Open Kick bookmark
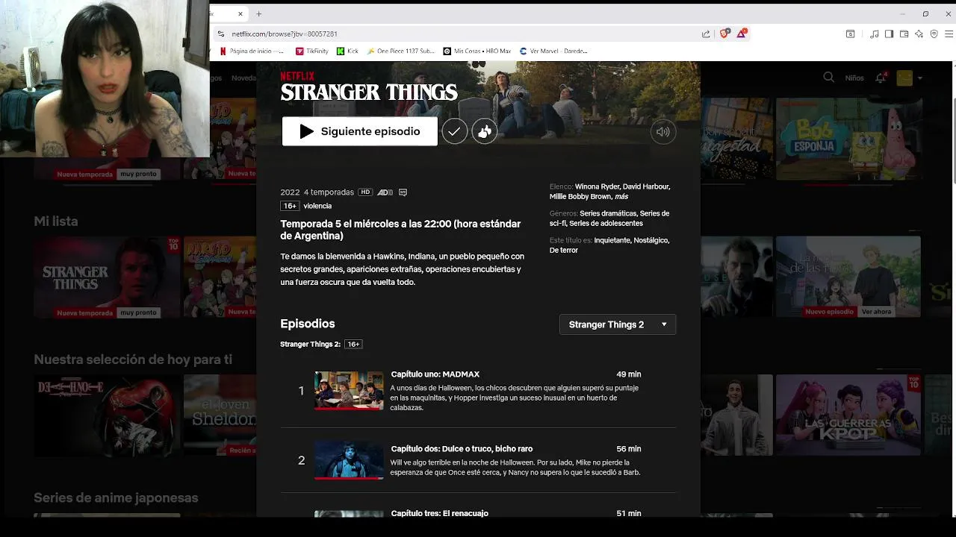Image resolution: width=956 pixels, height=537 pixels. [348, 51]
